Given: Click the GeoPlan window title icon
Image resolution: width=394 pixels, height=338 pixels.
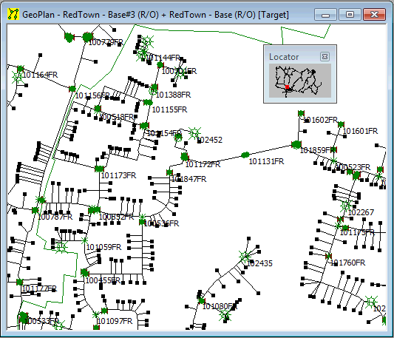Looking at the screenshot, I should click(x=13, y=14).
